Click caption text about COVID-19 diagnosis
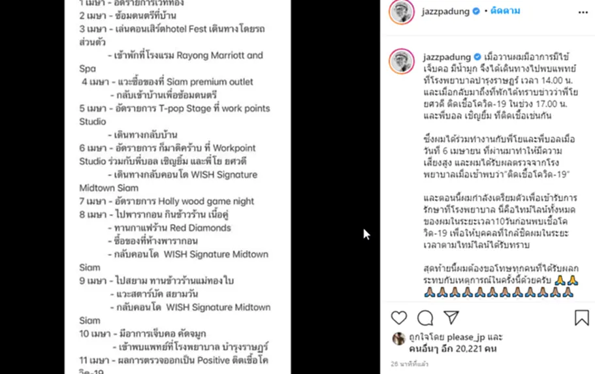 (x=500, y=86)
